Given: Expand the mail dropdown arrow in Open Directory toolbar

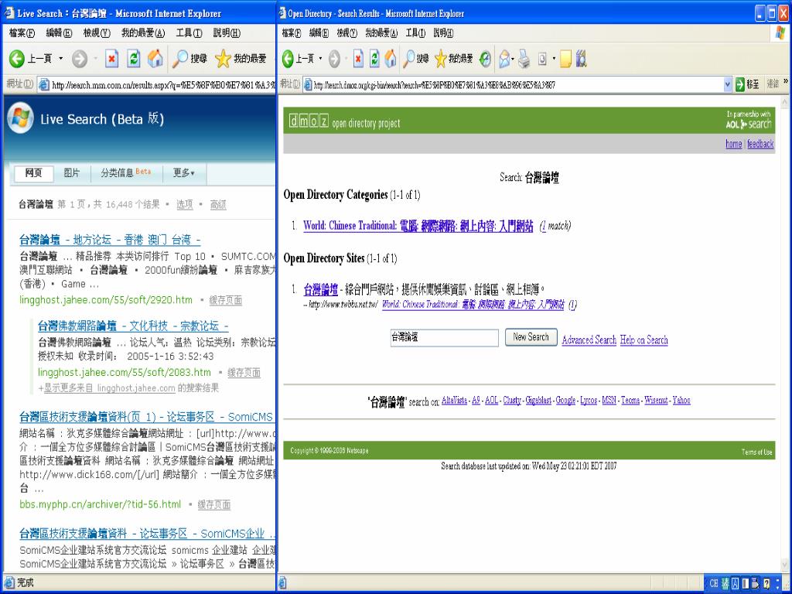Looking at the screenshot, I should coord(513,60).
